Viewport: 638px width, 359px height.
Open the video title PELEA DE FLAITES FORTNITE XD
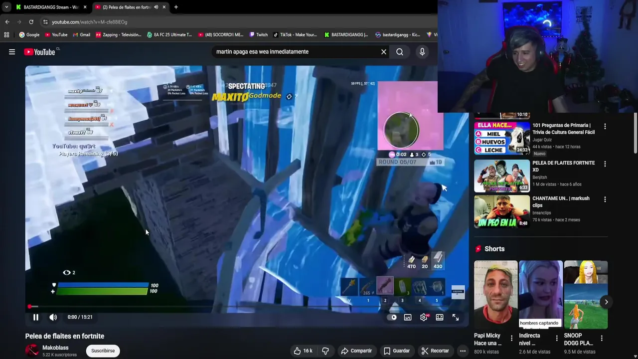click(x=563, y=166)
